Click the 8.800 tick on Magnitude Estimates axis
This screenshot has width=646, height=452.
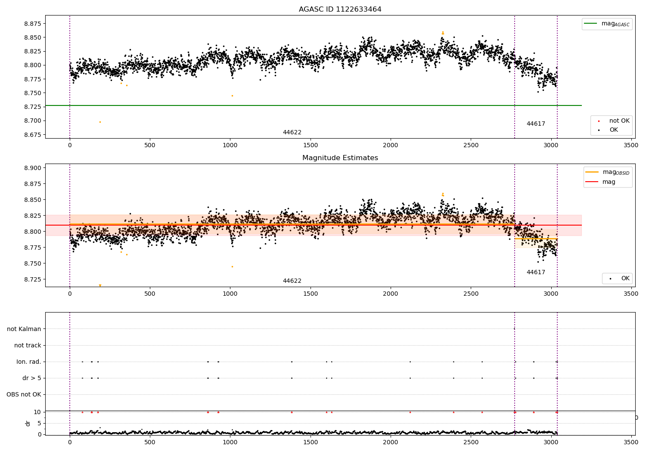pos(33,232)
